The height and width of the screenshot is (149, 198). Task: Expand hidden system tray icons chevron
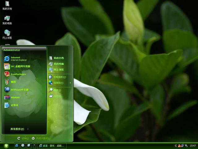[175, 145]
